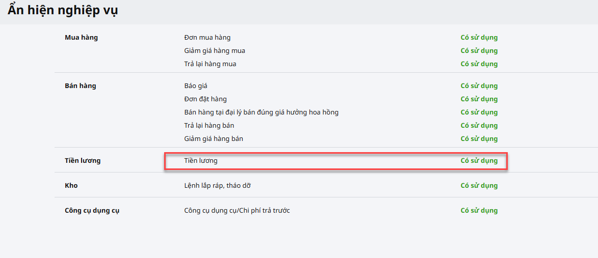Click the Lệnh lắp ráp, tháo dỡ label
598x258 pixels.
point(217,186)
